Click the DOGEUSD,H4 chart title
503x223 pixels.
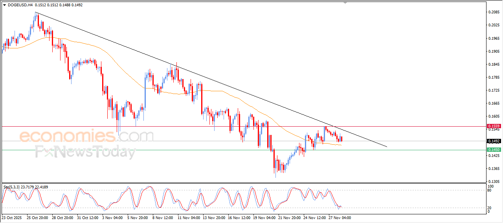tap(20, 5)
